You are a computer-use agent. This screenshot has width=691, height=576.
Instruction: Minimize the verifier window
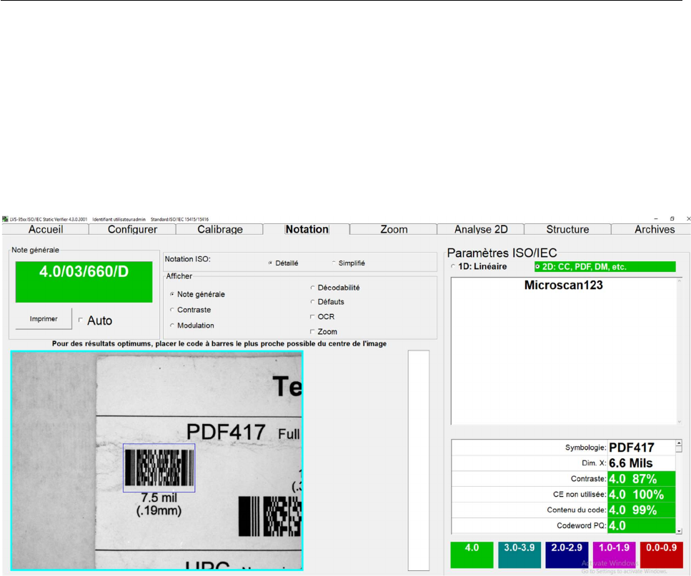656,218
